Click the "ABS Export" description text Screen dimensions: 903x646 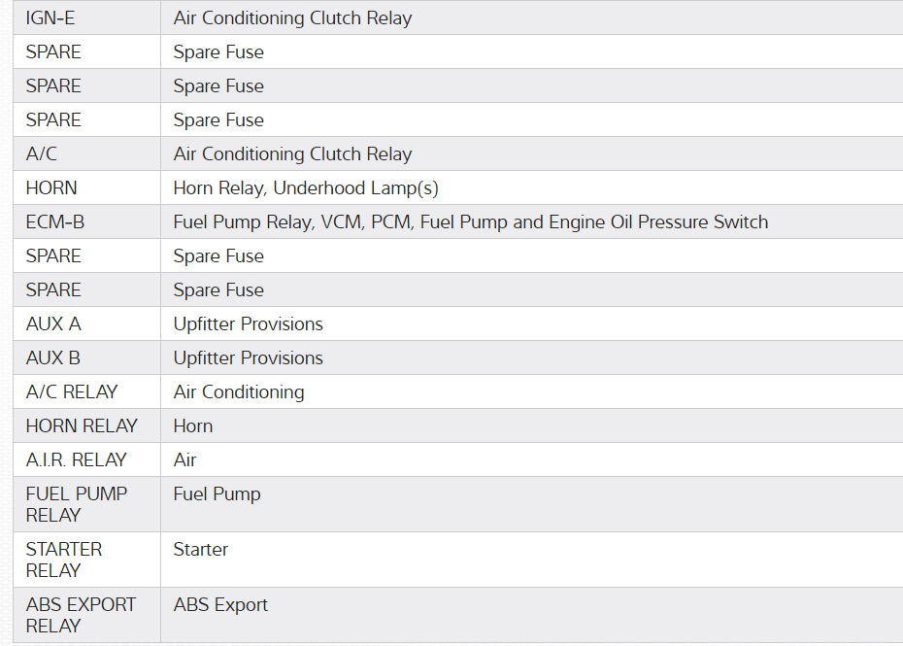click(x=220, y=605)
